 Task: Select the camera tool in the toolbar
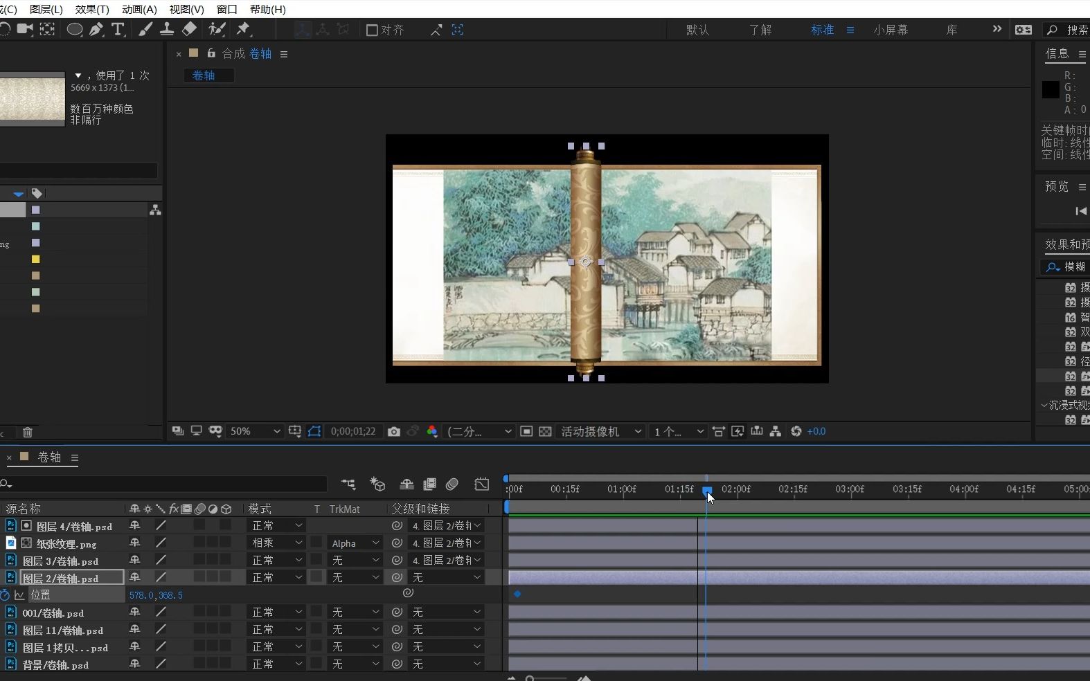(25, 29)
